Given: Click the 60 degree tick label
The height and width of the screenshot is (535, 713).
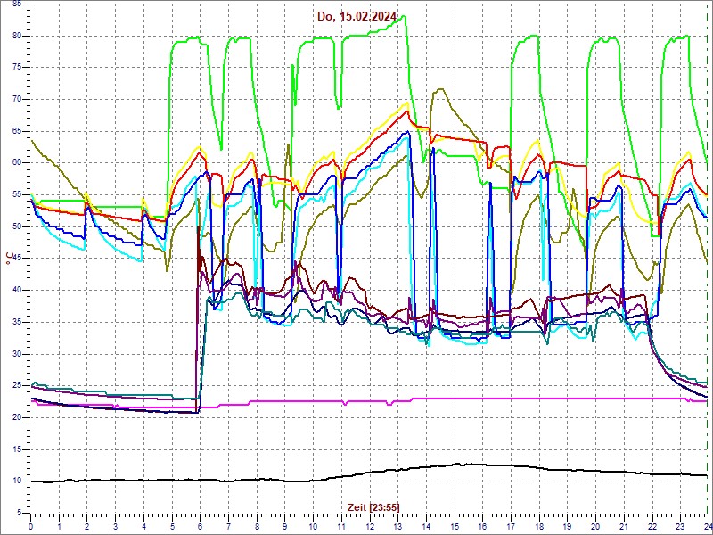Looking at the screenshot, I should coord(17,163).
